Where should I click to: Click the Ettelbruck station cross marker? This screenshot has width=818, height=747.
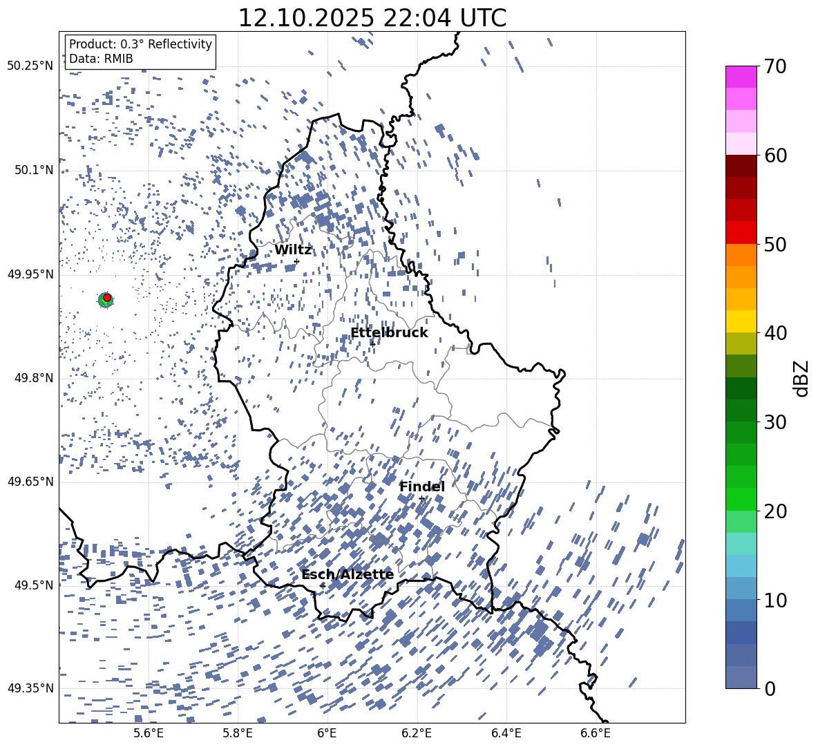372,344
